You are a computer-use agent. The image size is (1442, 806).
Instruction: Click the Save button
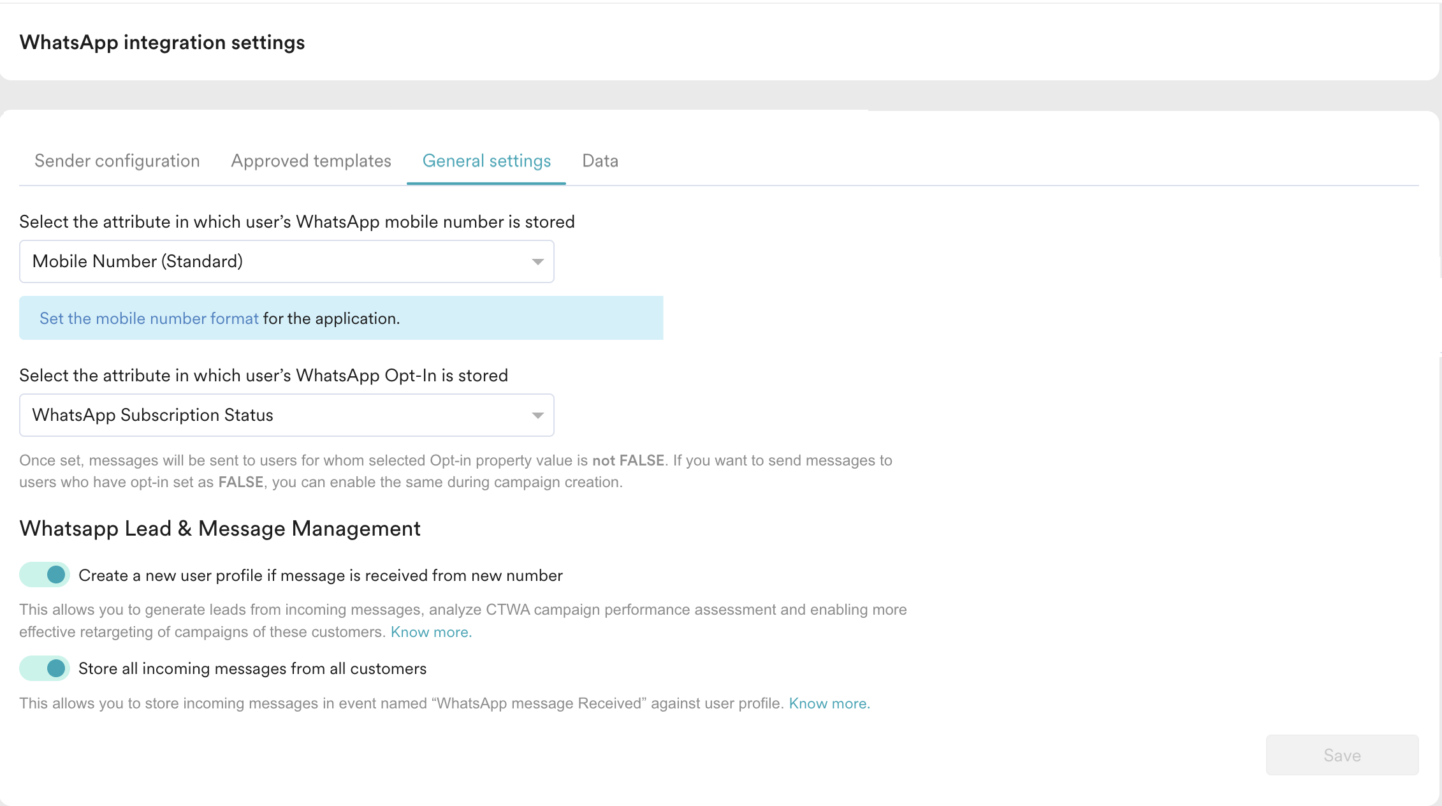[1342, 755]
